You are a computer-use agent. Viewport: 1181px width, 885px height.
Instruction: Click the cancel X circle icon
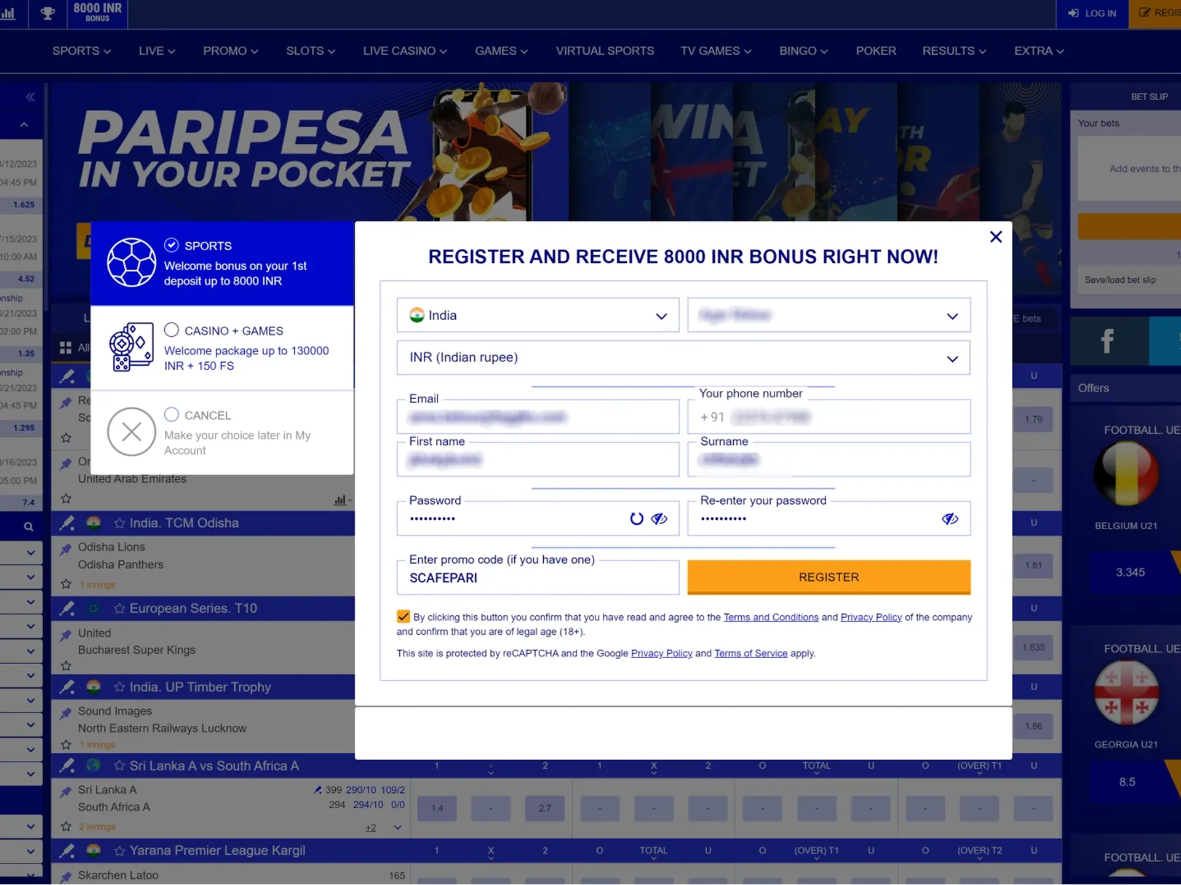[132, 432]
